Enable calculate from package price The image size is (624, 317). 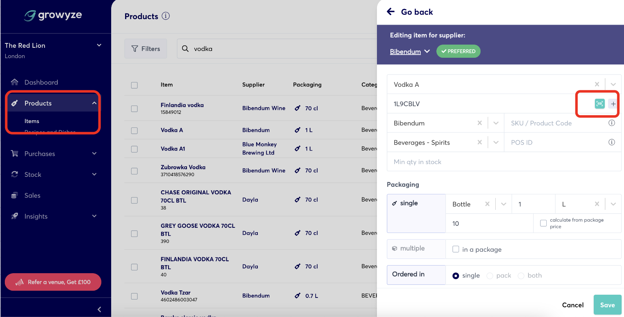543,223
